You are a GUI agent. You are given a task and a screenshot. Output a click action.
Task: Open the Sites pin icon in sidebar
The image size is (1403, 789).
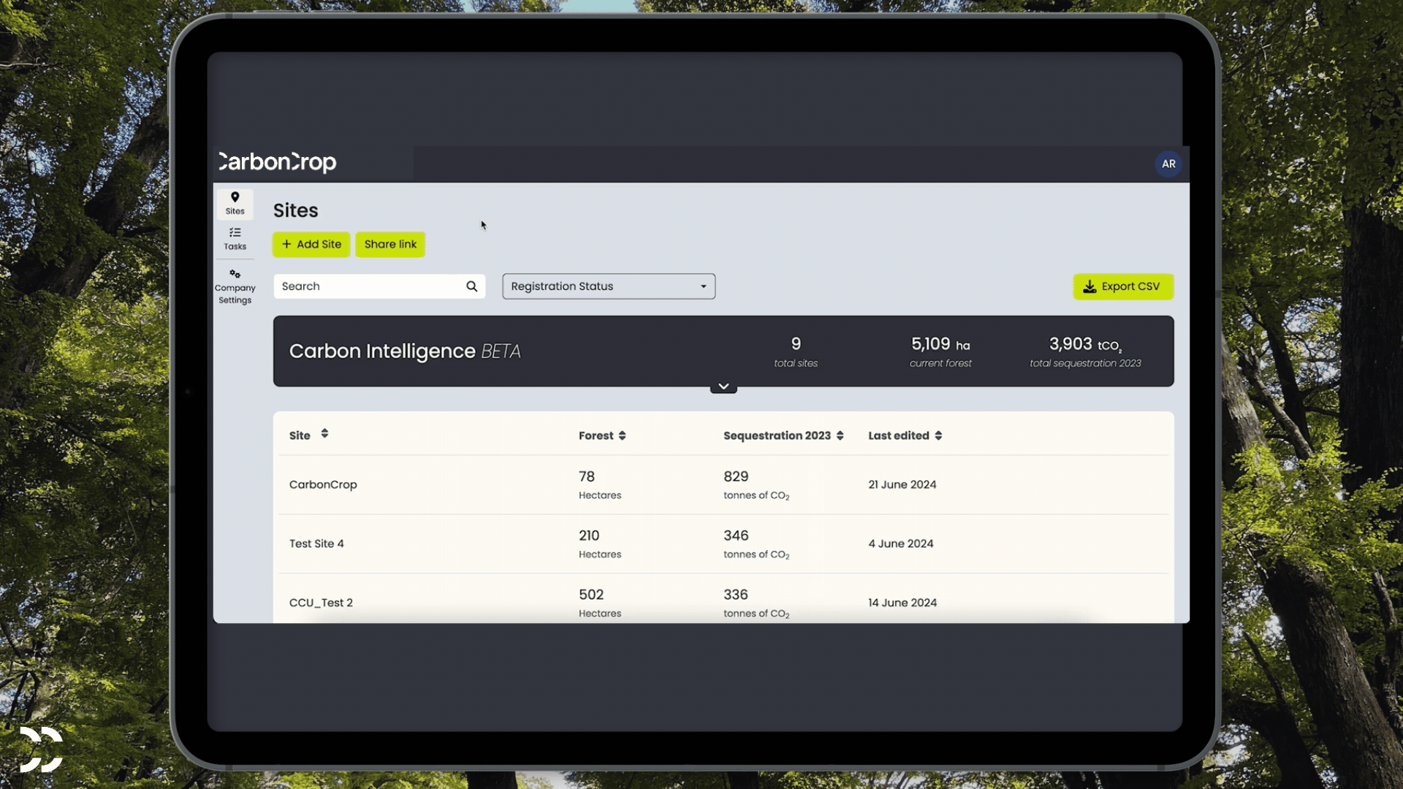[x=235, y=197]
